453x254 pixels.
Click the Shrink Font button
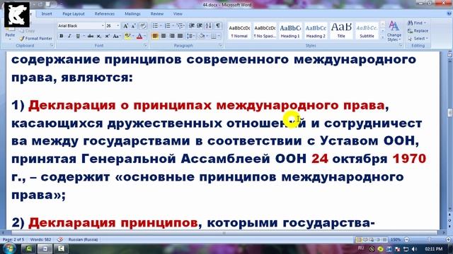click(134, 26)
